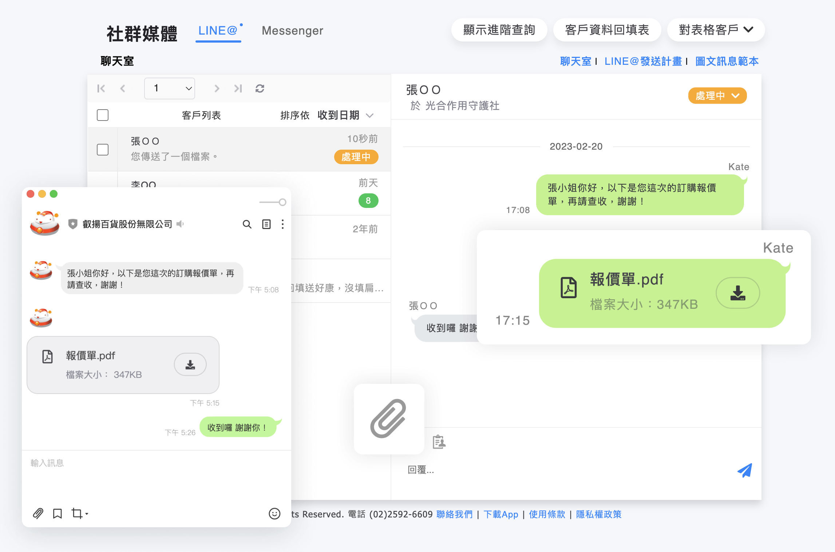
Task: Open the page number dropdown
Action: (170, 88)
